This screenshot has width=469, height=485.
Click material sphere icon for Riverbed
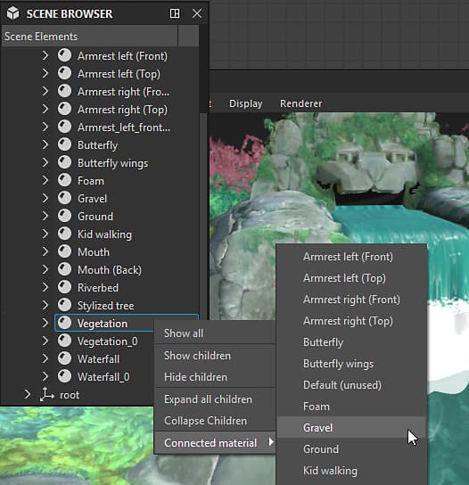click(x=64, y=287)
